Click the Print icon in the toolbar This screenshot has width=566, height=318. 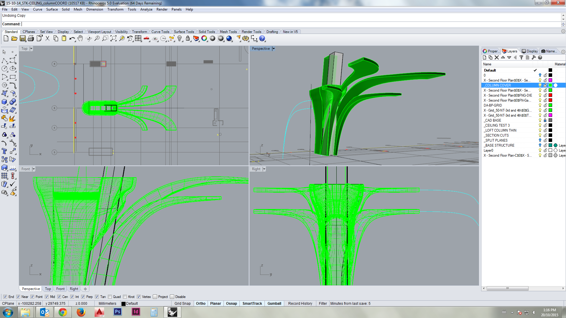pos(31,39)
